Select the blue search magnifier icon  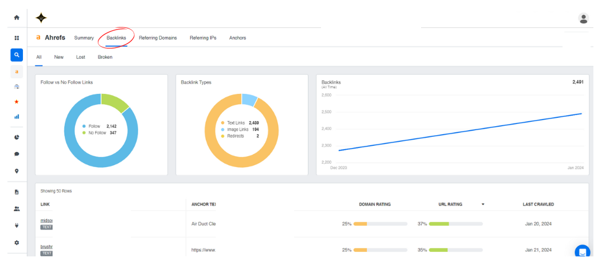[17, 55]
